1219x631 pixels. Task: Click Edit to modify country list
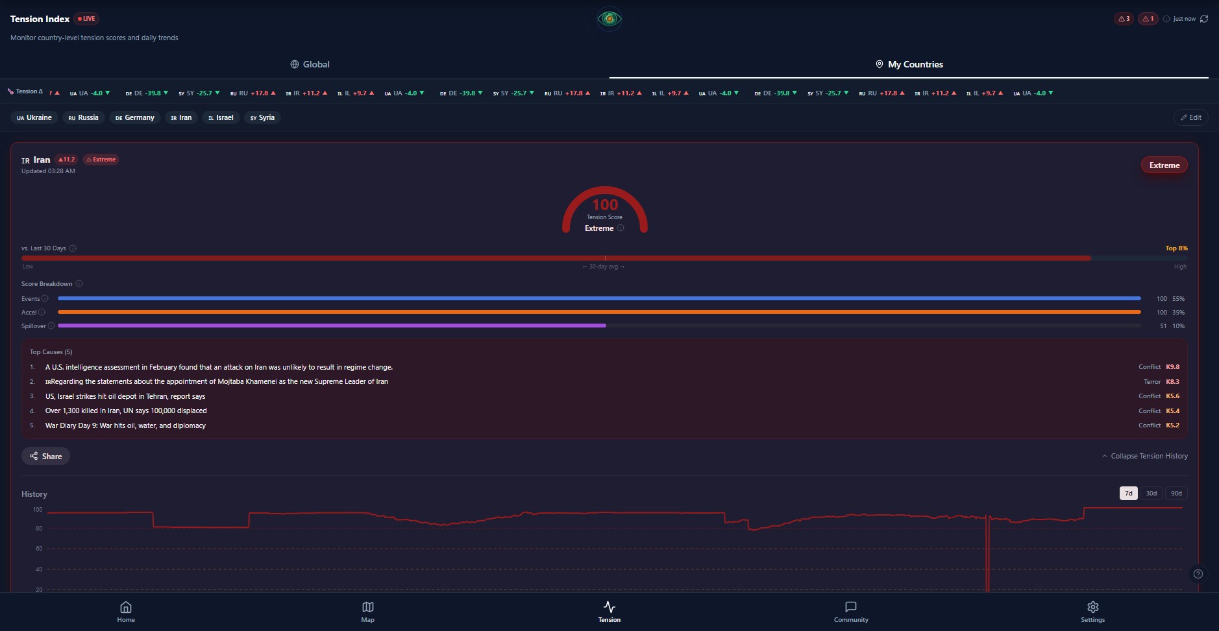point(1190,117)
